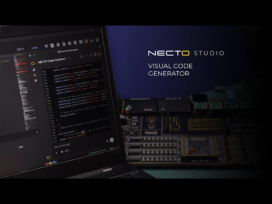Select the yellow chat icon in assistant sidebar
This screenshot has width=272, height=204.
[33, 63]
